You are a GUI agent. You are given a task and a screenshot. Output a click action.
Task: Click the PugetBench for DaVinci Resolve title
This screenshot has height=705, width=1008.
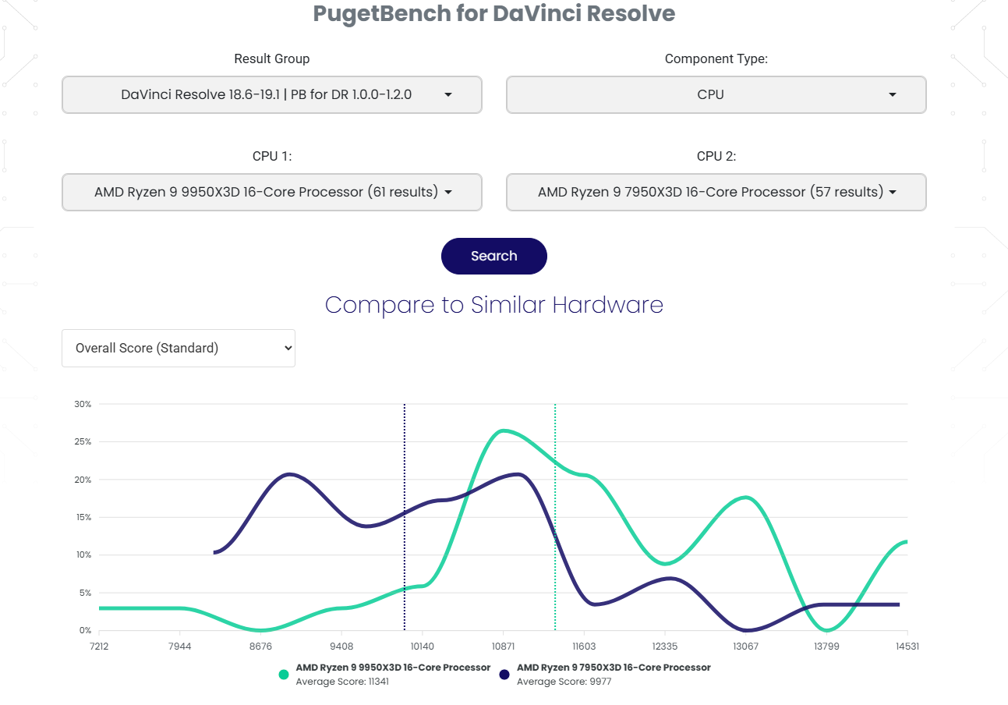493,13
